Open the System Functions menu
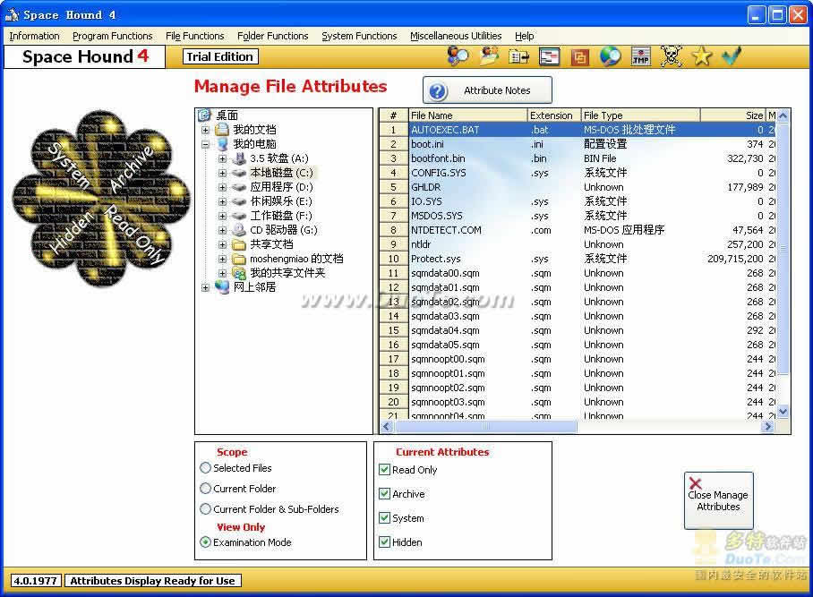Image resolution: width=813 pixels, height=597 pixels. point(359,36)
